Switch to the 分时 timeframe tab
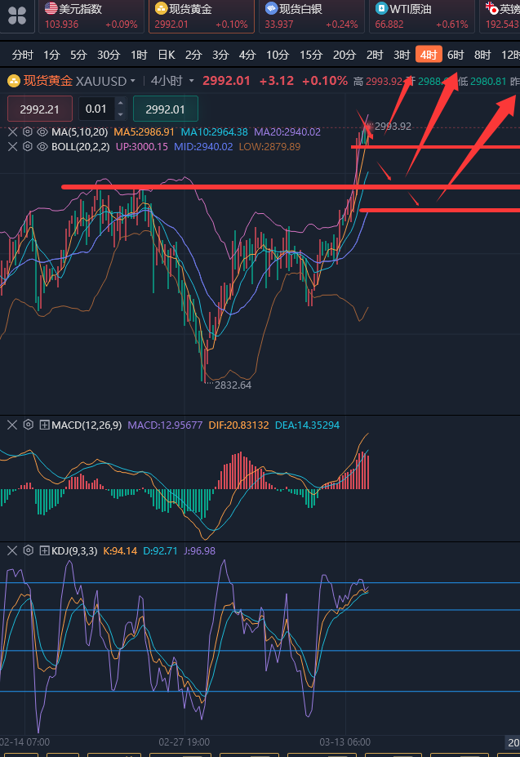The image size is (520, 757). 22,55
